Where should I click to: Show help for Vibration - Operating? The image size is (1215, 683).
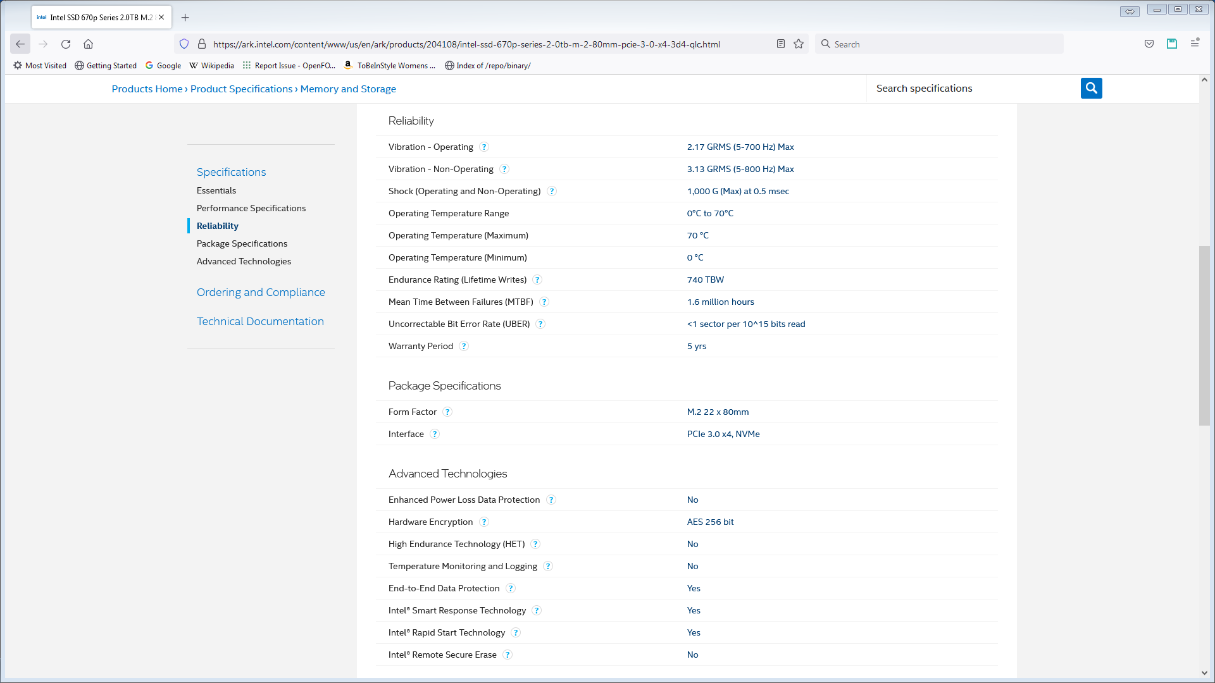point(484,147)
